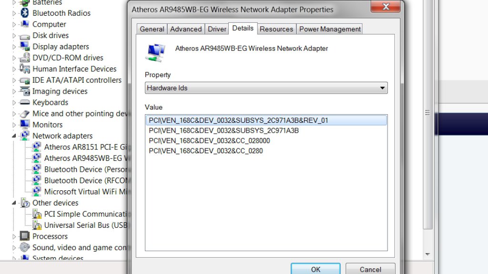This screenshot has width=488, height=274.
Task: Select Human Interface Devices tree item
Action: click(x=74, y=69)
